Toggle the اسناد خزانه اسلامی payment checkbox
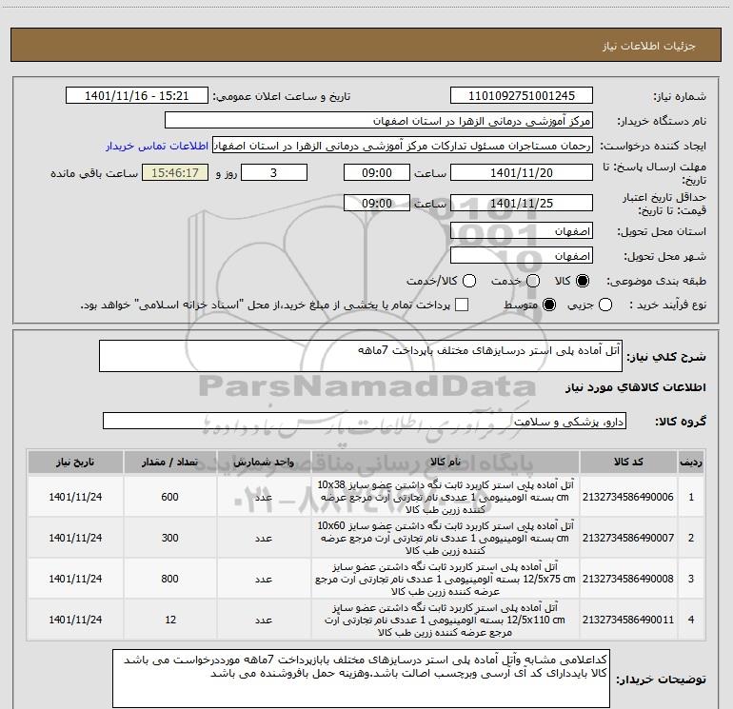 (x=462, y=305)
